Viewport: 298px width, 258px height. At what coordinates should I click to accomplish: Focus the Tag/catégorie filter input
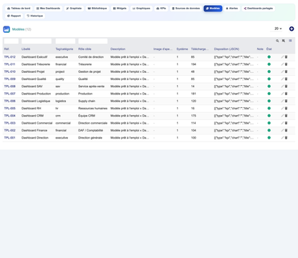[x=65, y=41]
